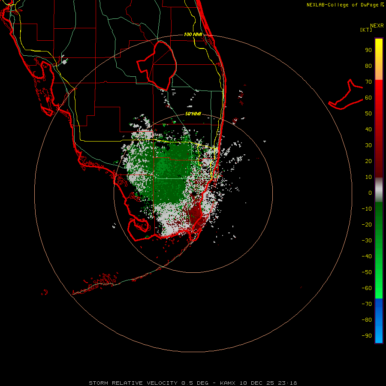Click the -60 knot scale label
Image resolution: width=386 pixels, height=386 pixels.
point(367,288)
